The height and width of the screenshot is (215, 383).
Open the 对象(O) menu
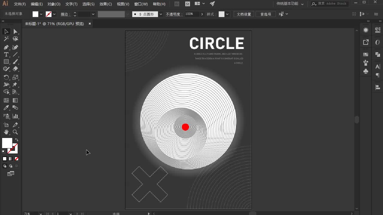pos(54,4)
